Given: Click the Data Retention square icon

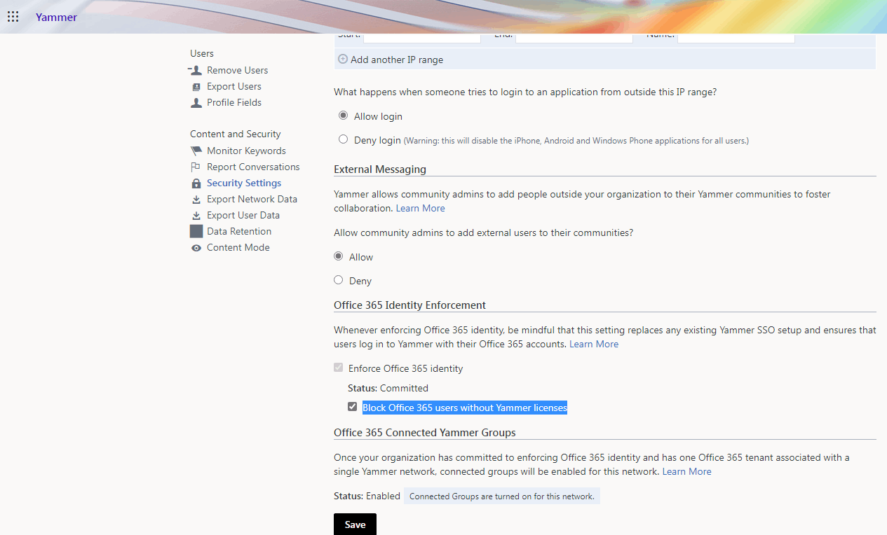Looking at the screenshot, I should point(196,231).
